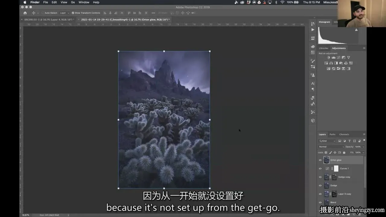This screenshot has height=217, width=386.
Task: Filter layers by type (T) icon
Action: (350, 141)
